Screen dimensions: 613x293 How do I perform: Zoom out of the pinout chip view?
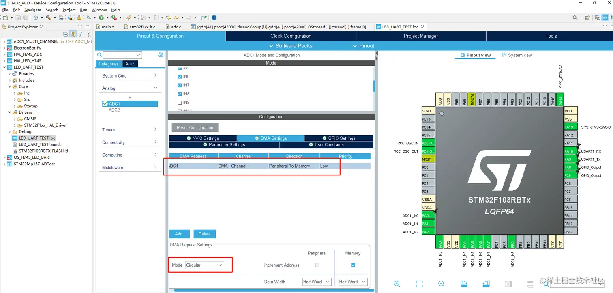coord(442,284)
